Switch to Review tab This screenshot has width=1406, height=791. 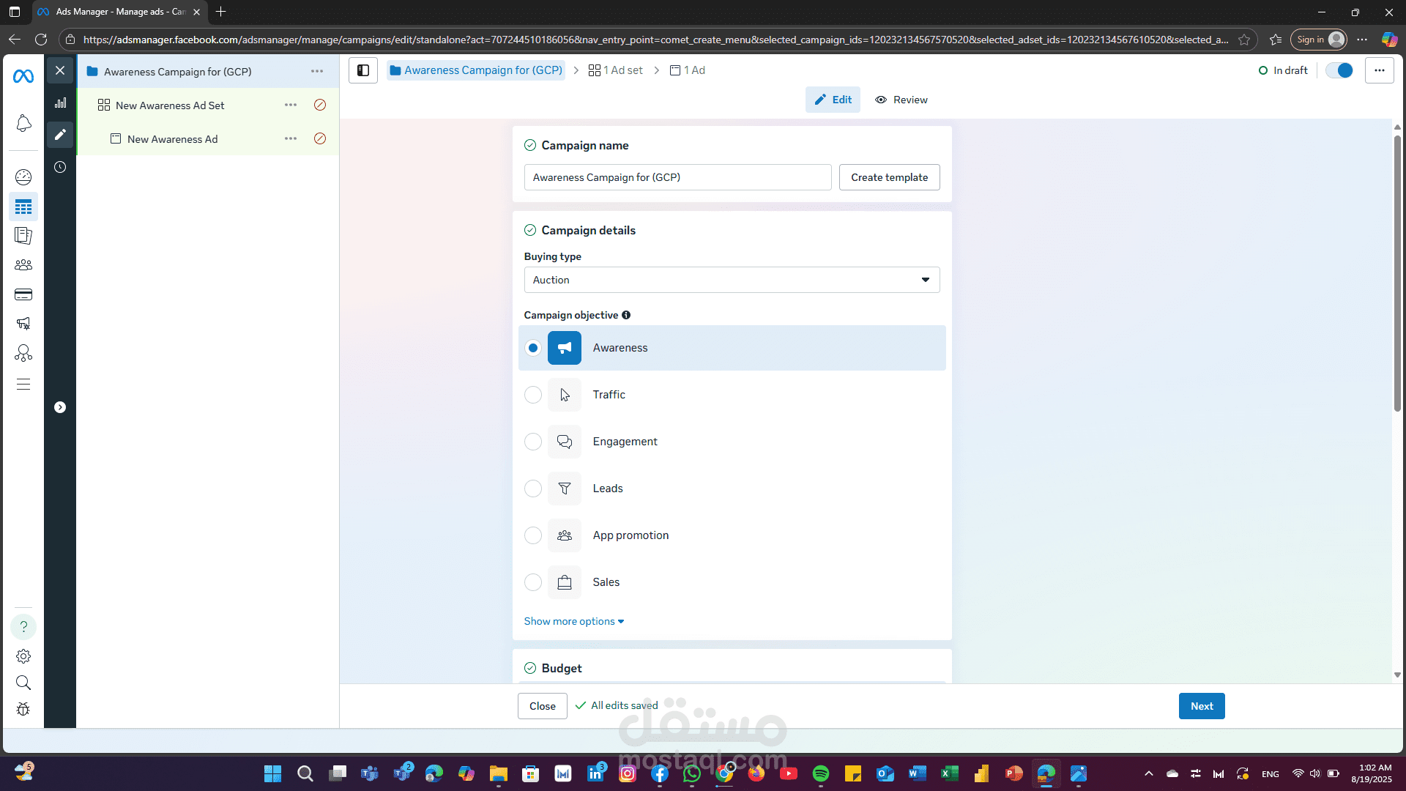pyautogui.click(x=901, y=100)
